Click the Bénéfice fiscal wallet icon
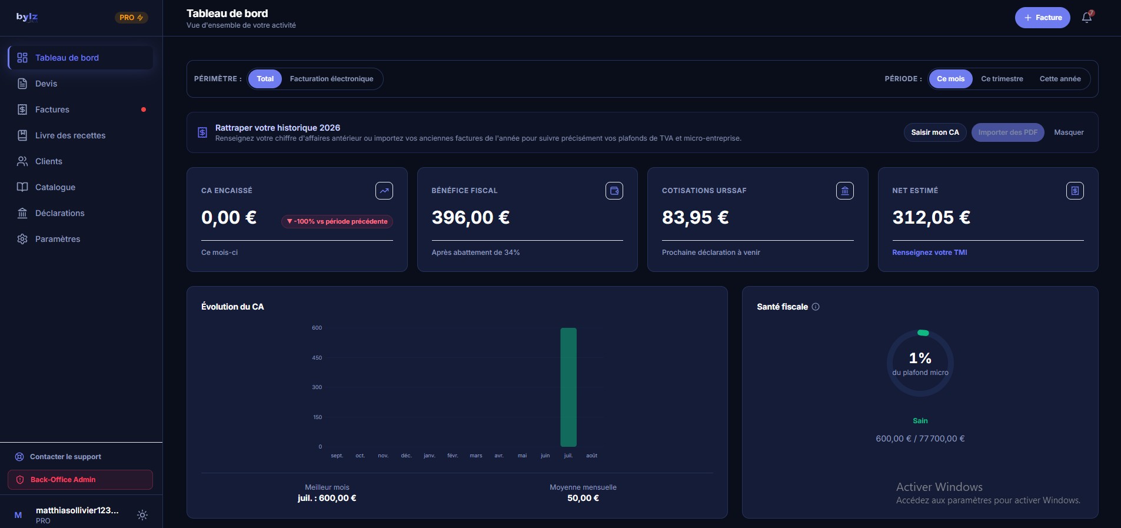The width and height of the screenshot is (1121, 528). [x=614, y=191]
